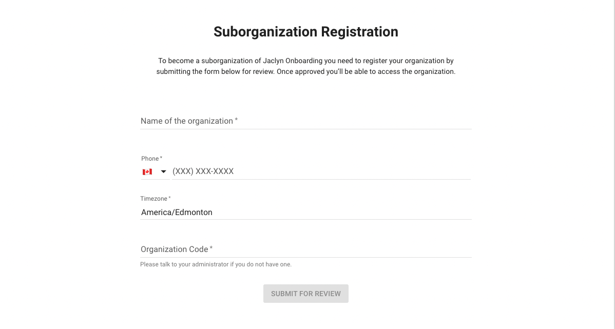Click the Name of the organization label text

pos(187,121)
